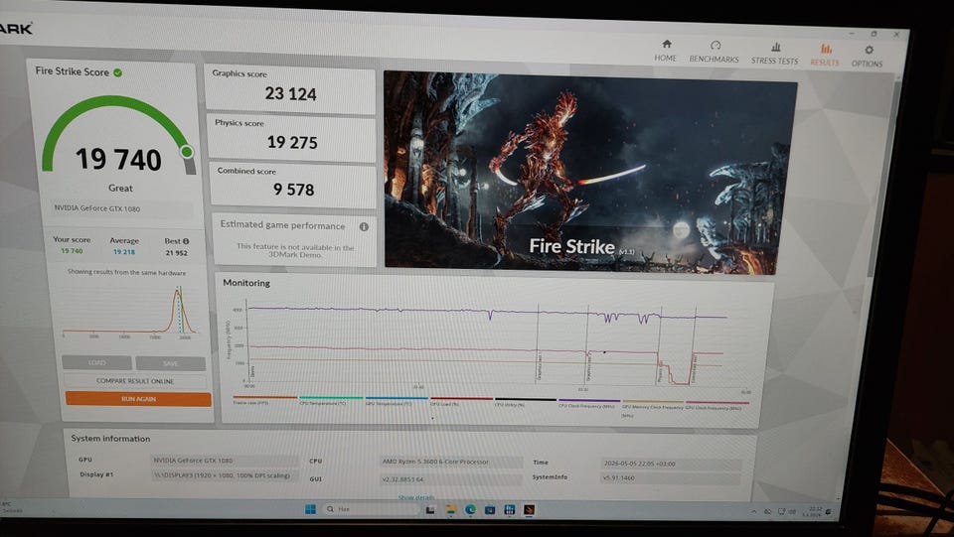
Task: Open Task View from the taskbar
Action: coord(430,509)
